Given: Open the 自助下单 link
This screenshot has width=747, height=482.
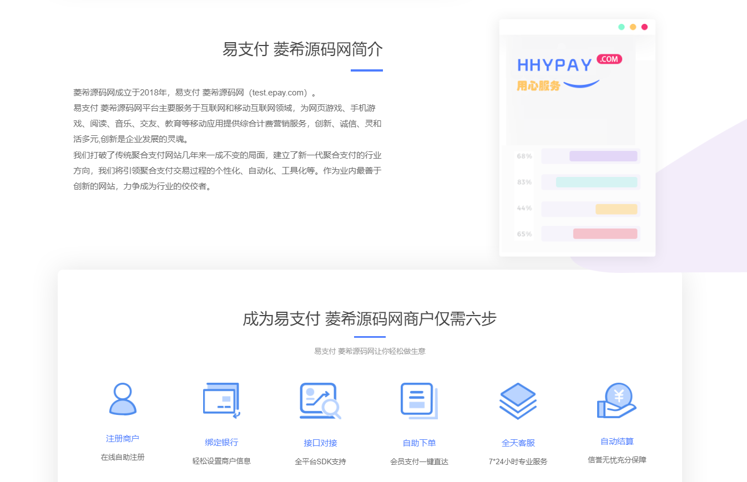Looking at the screenshot, I should 419,443.
